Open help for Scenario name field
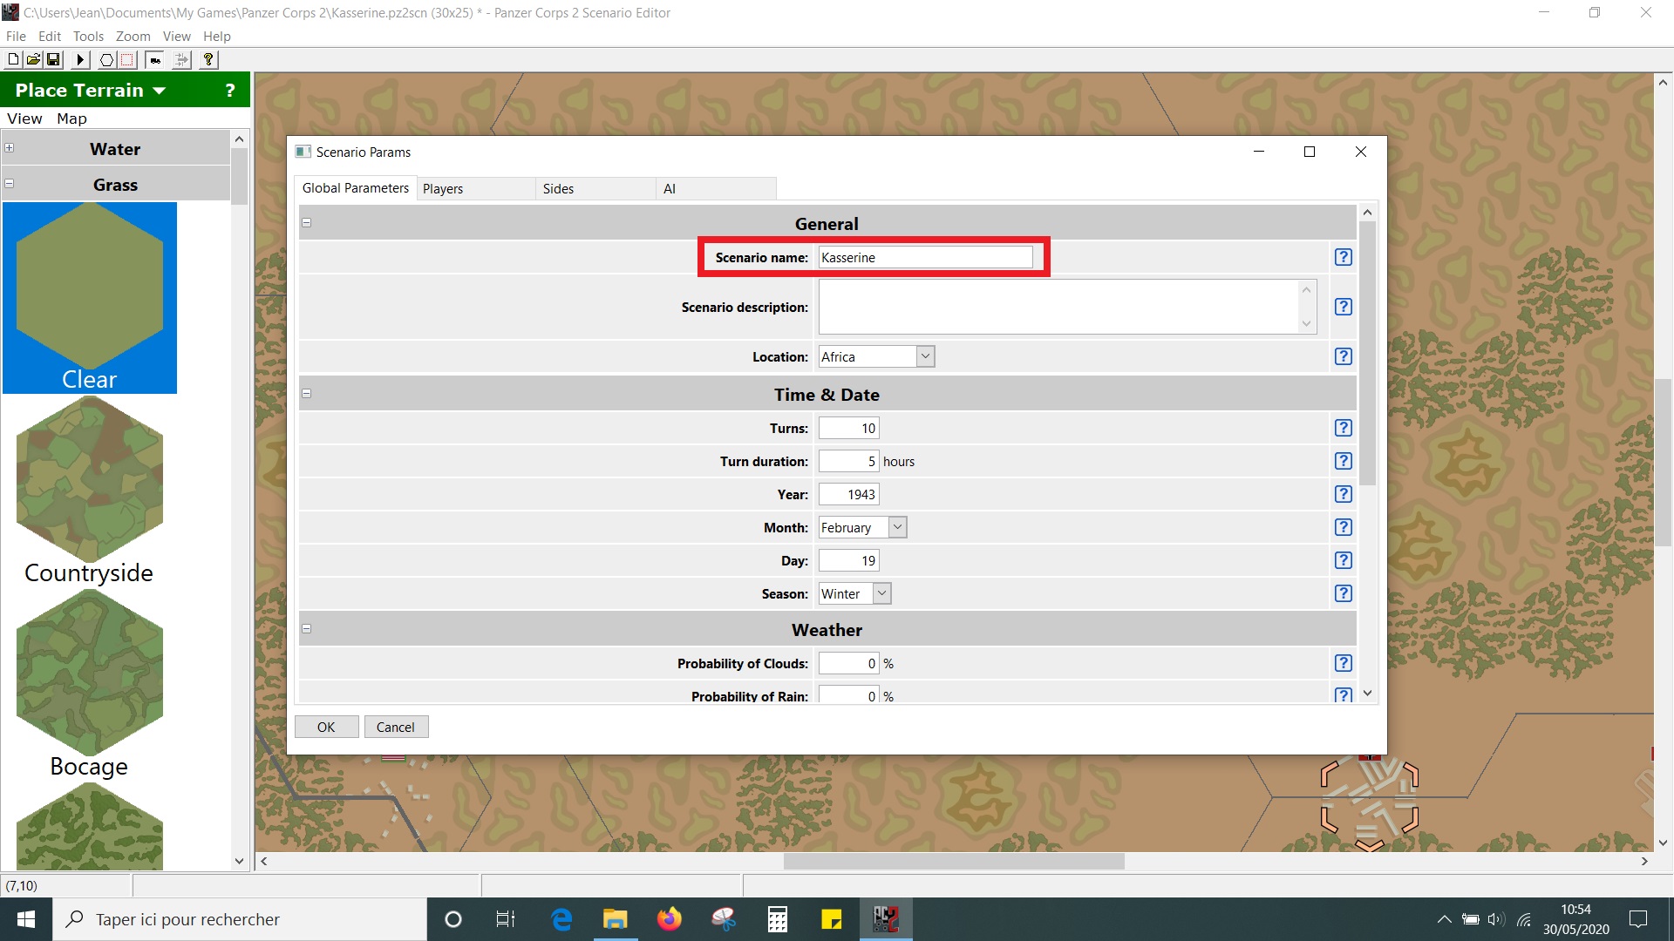Screen dimensions: 1674x941 pyautogui.click(x=1344, y=257)
